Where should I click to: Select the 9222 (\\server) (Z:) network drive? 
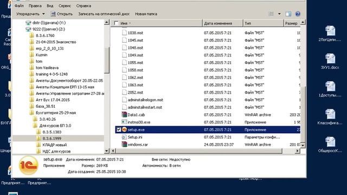point(45,29)
